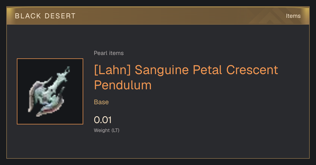Viewport: 316px width, 165px height.
Task: Click the word Sanguine in the item title
Action: click(x=162, y=70)
